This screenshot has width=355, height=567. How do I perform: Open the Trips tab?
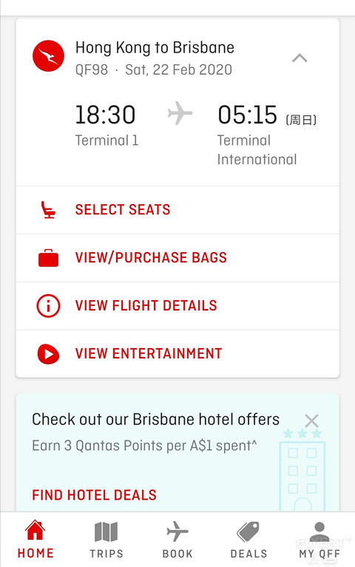pos(106,540)
